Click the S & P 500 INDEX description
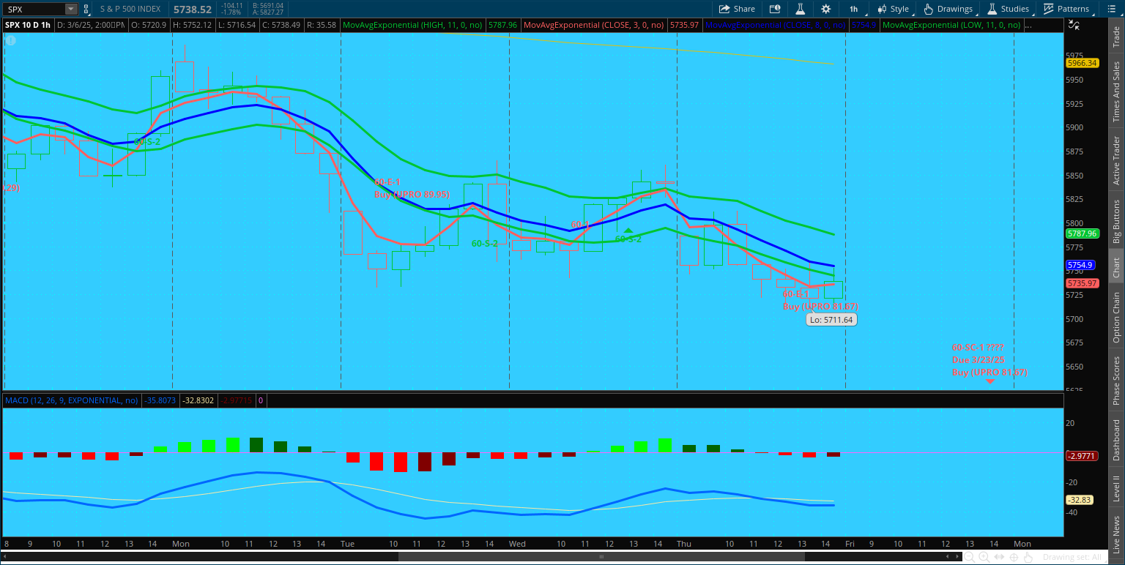Viewport: 1125px width, 565px height. [131, 9]
